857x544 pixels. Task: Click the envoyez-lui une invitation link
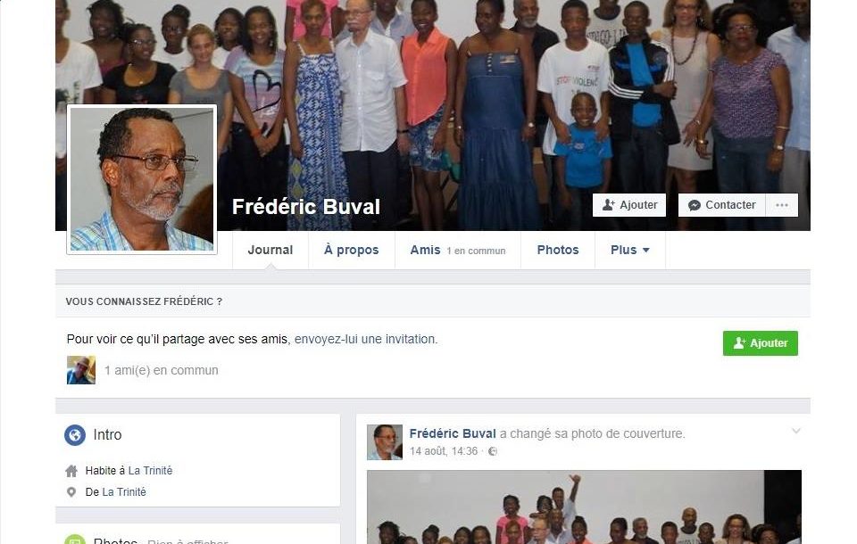pyautogui.click(x=365, y=339)
